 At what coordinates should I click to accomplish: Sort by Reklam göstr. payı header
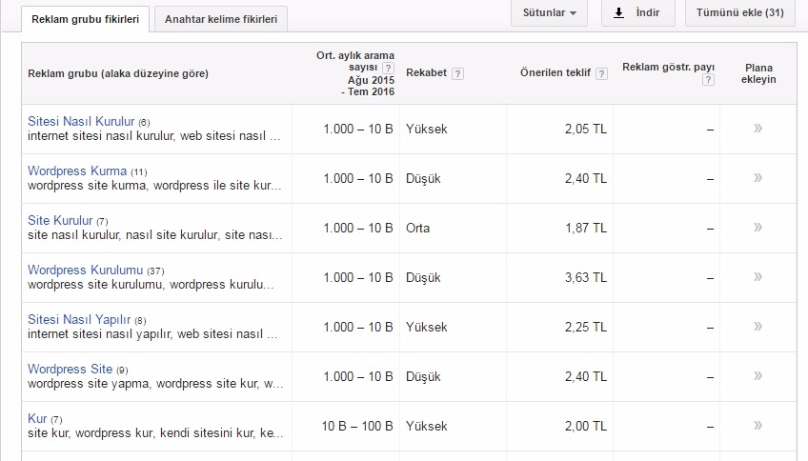pyautogui.click(x=668, y=68)
